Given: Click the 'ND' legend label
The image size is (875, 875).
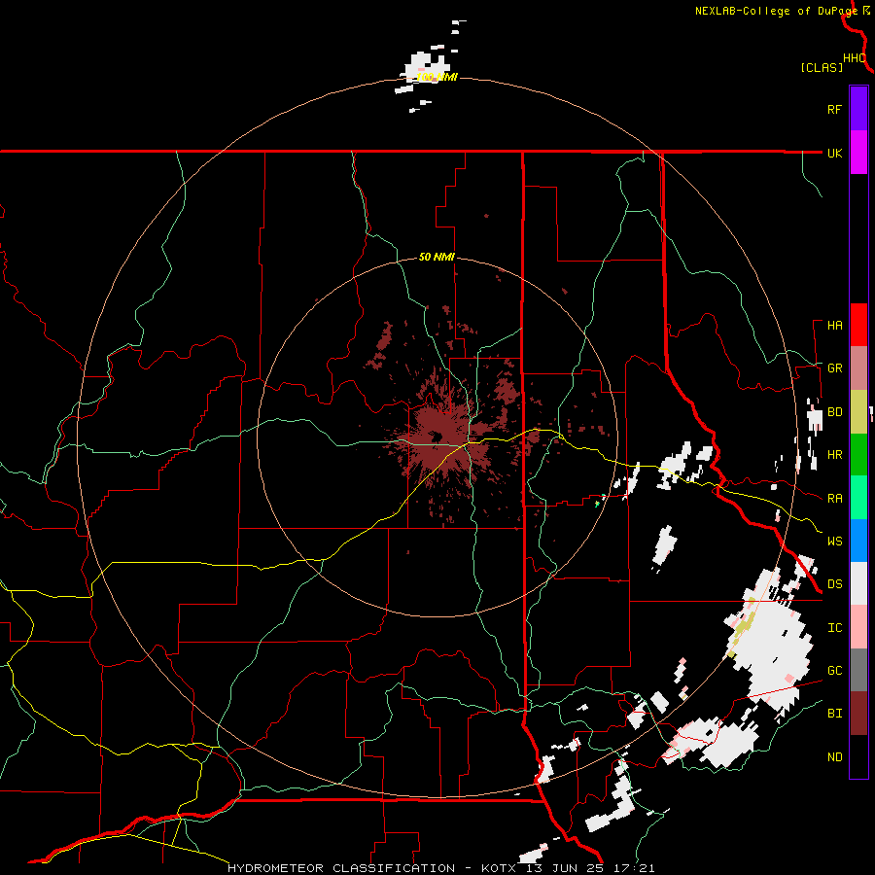Looking at the screenshot, I should 834,757.
